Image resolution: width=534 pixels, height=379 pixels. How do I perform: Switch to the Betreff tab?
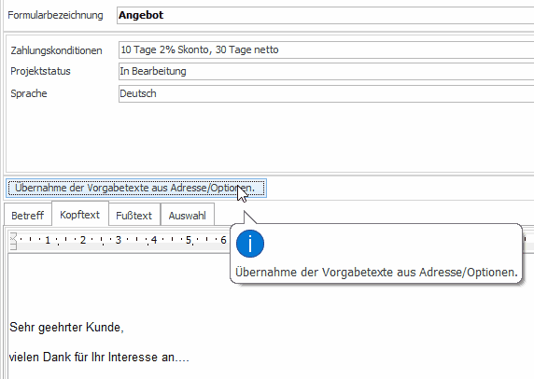coord(28,216)
